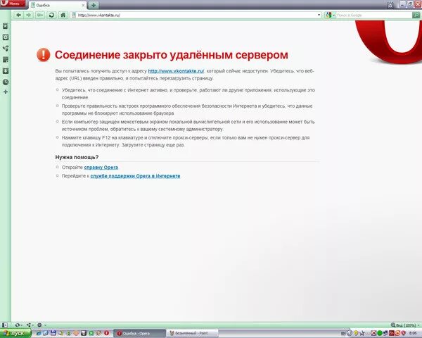Open the closed tabs trash icon

pos(390,5)
